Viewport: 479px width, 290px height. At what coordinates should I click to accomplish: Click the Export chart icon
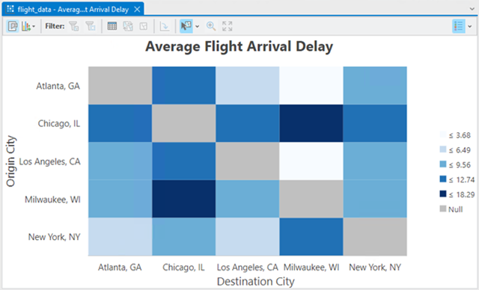click(x=25, y=26)
